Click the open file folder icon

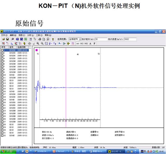(3, 39)
